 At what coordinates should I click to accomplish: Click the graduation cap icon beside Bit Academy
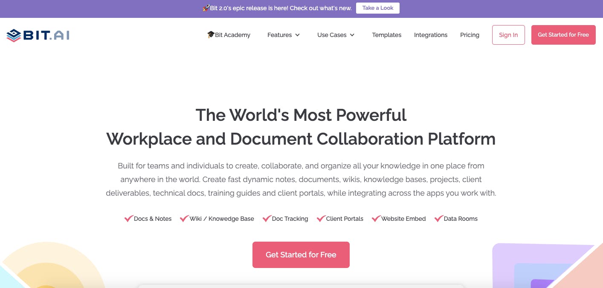tap(211, 34)
